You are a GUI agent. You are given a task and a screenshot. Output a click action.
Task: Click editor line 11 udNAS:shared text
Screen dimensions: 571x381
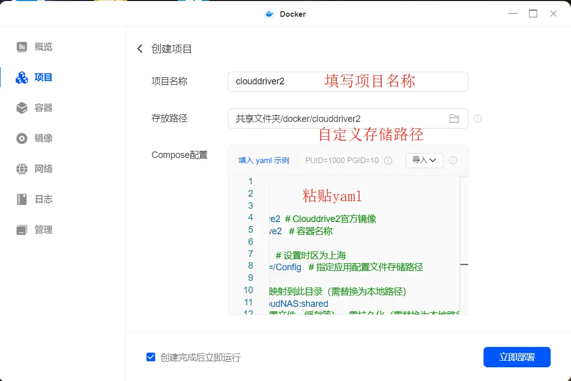tap(298, 303)
